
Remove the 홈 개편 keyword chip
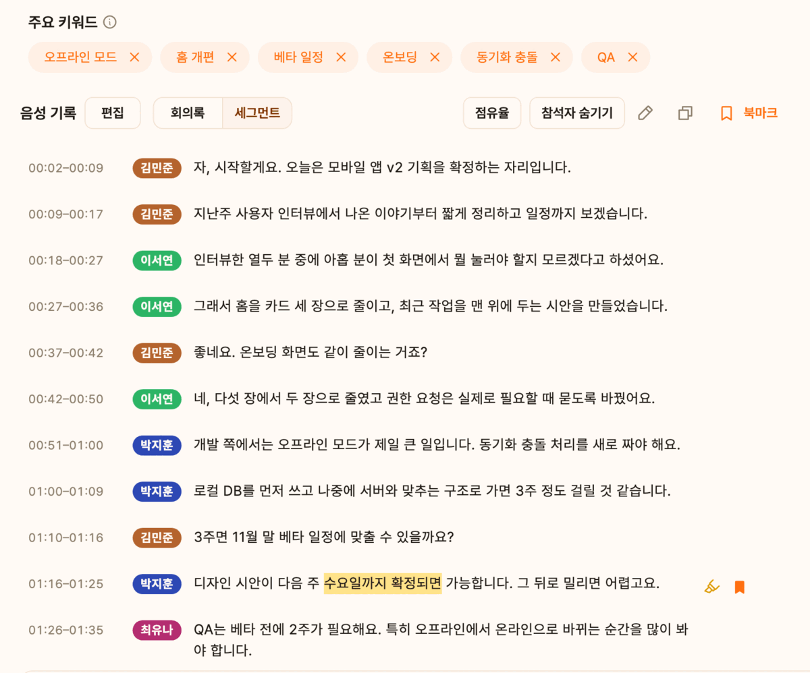pos(232,57)
